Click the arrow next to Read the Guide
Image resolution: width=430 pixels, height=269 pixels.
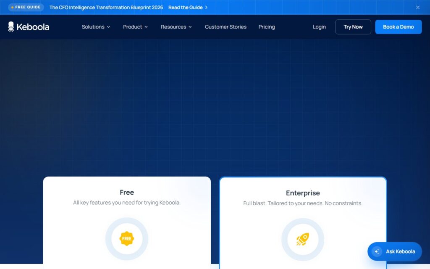(x=207, y=8)
